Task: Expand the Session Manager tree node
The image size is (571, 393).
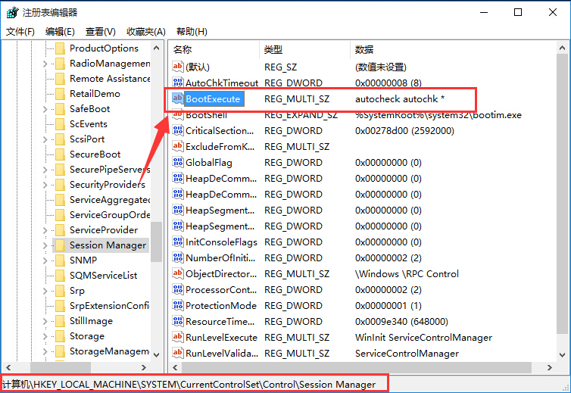Action: 46,245
